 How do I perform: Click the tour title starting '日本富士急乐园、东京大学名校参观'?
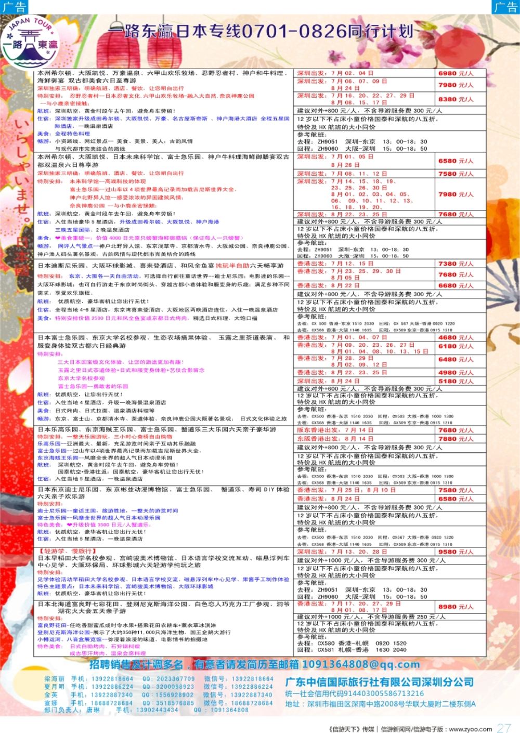pos(163,342)
